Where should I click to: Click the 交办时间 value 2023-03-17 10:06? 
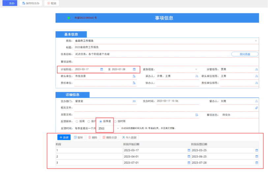(167, 101)
